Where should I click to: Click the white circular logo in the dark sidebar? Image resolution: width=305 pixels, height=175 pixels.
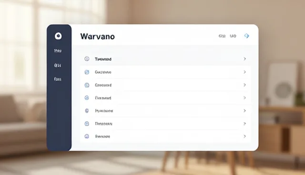[x=58, y=36]
